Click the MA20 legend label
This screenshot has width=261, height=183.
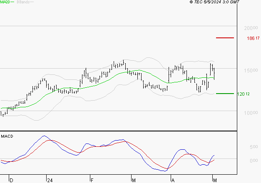[x=5, y=2]
